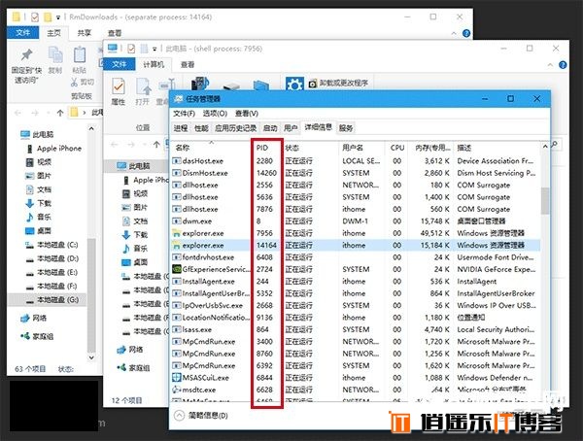This screenshot has height=441, width=583.
Task: Select 此电脑 in 此电脑 window sidebar
Action: tap(134, 166)
